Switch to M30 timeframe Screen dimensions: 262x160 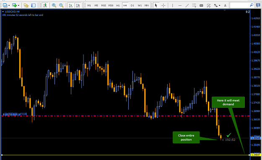[111, 5]
